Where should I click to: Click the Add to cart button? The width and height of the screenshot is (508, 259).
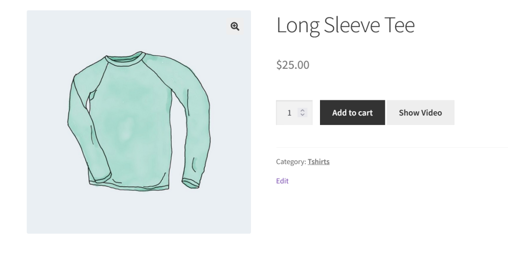(352, 113)
